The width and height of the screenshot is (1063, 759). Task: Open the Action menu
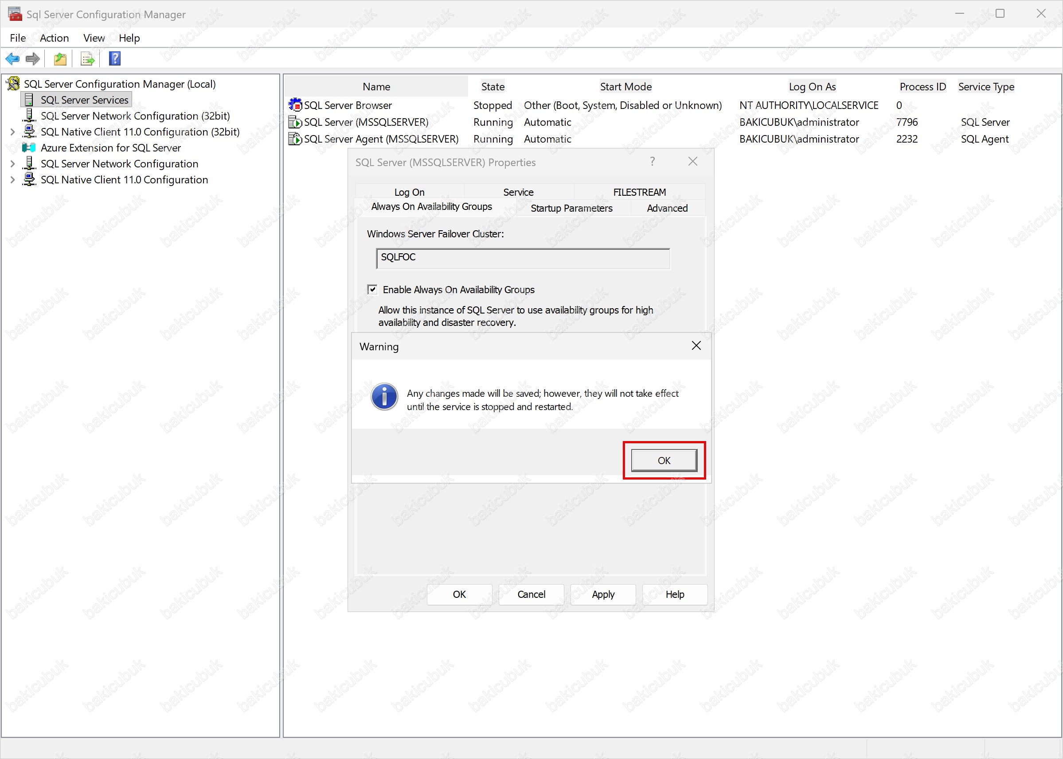(x=54, y=38)
